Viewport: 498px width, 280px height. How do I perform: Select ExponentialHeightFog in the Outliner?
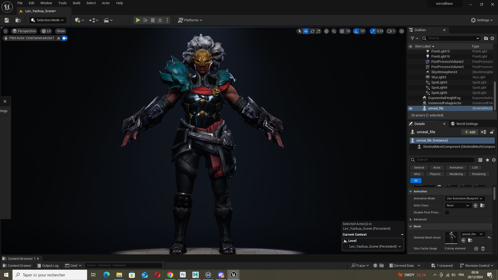pyautogui.click(x=444, y=98)
